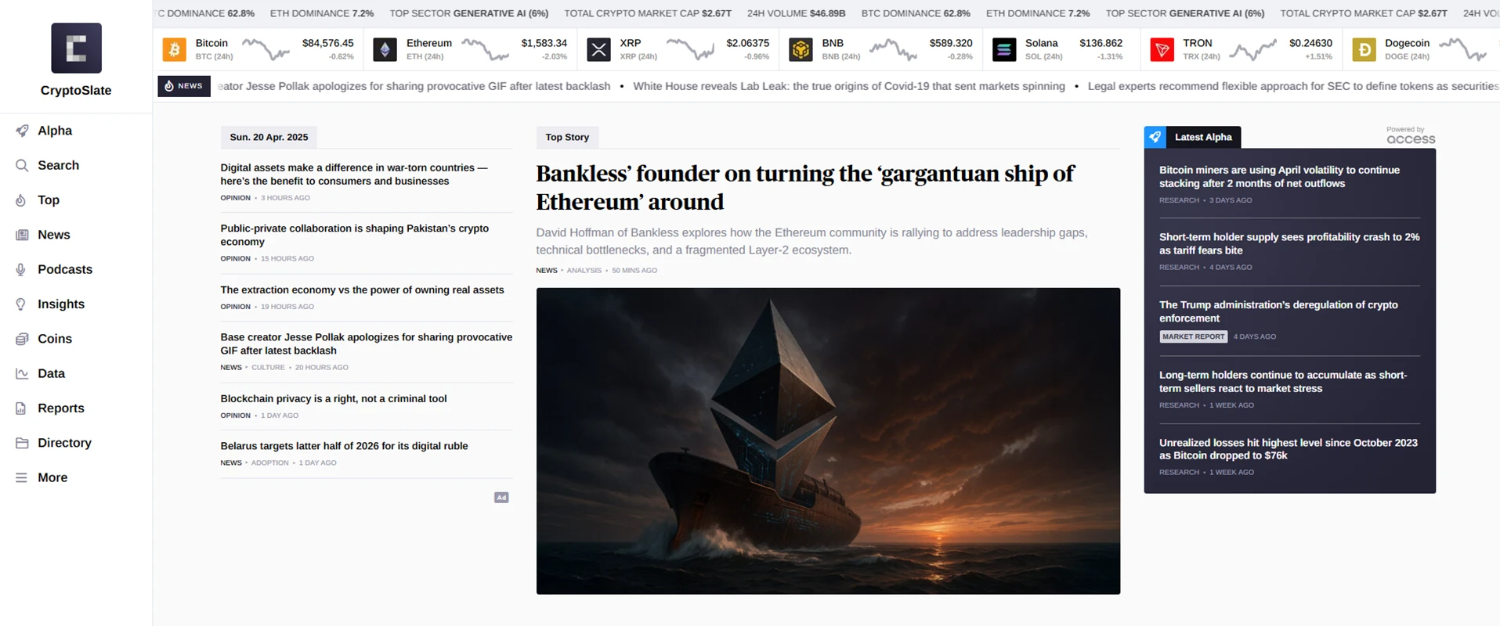The image size is (1500, 626).
Task: Go to the Insights section
Action: pyautogui.click(x=61, y=304)
